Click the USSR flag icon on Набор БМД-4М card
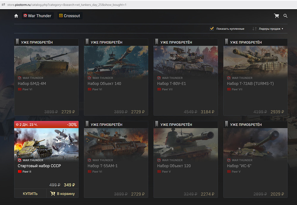 point(20,89)
